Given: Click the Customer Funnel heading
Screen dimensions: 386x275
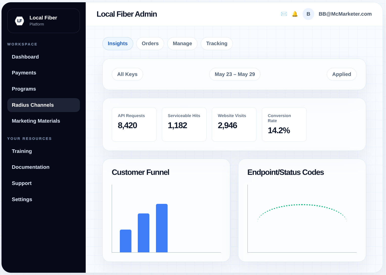Looking at the screenshot, I should (x=141, y=172).
